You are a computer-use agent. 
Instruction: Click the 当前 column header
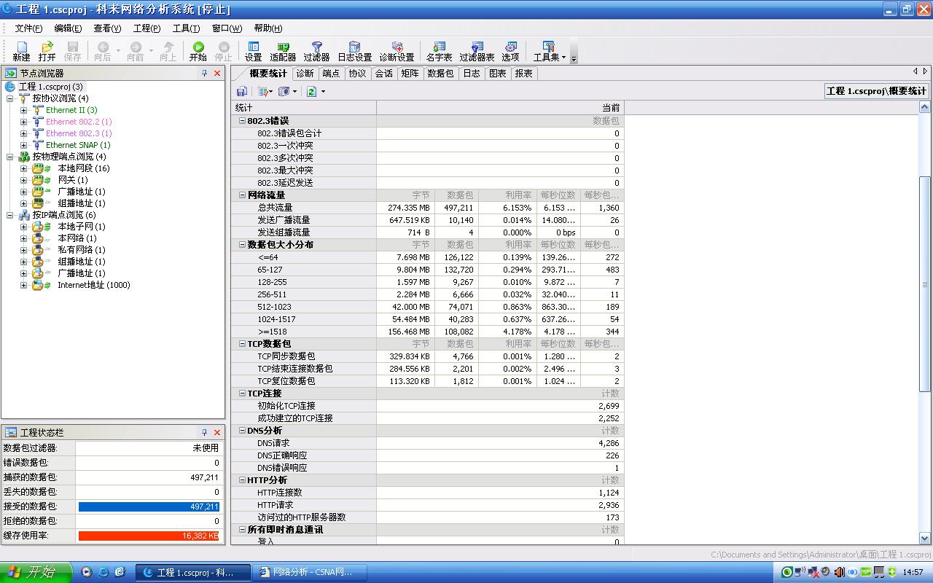(500, 108)
